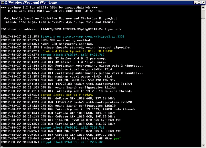Click 'NVML GPU monitoring enabled.' line
The width and height of the screenshot is (206, 148).
tap(46, 40)
